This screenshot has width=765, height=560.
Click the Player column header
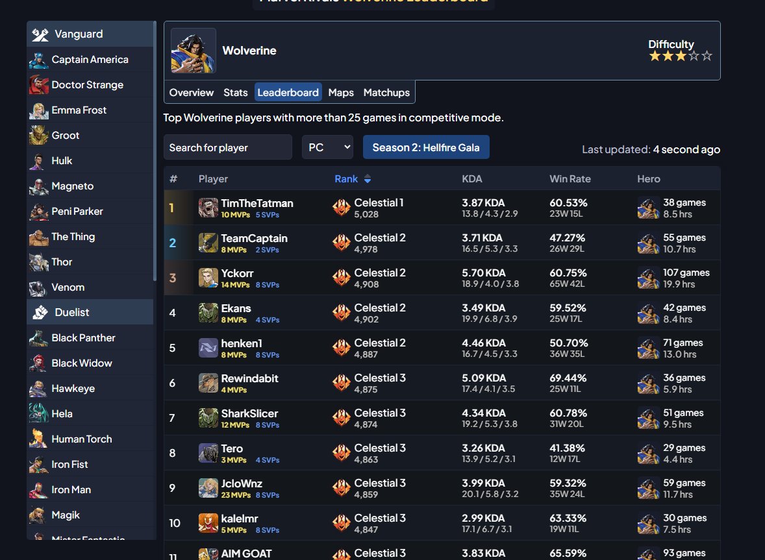point(213,179)
